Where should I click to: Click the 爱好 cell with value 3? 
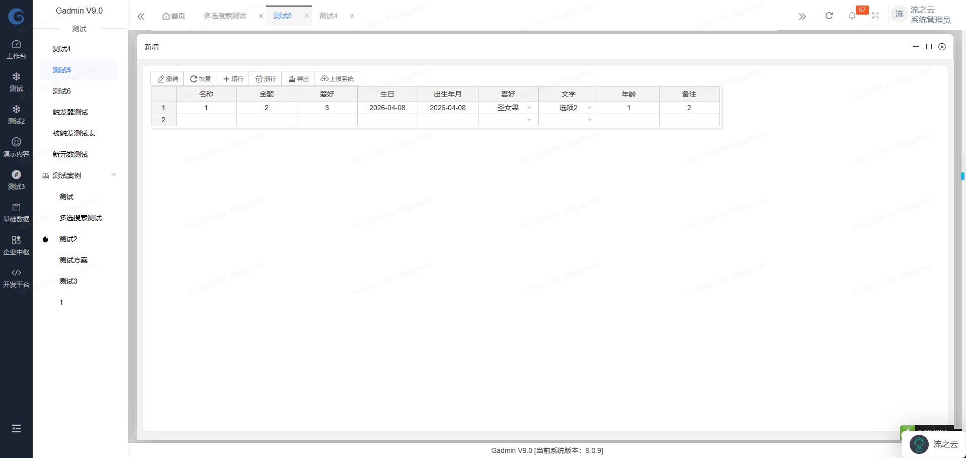coord(327,108)
